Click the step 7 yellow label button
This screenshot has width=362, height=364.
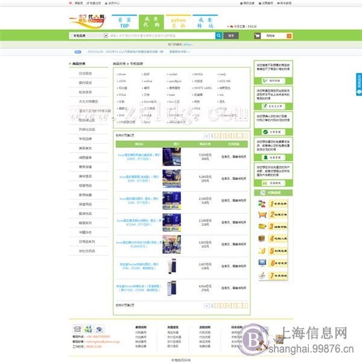pyautogui.click(x=278, y=275)
